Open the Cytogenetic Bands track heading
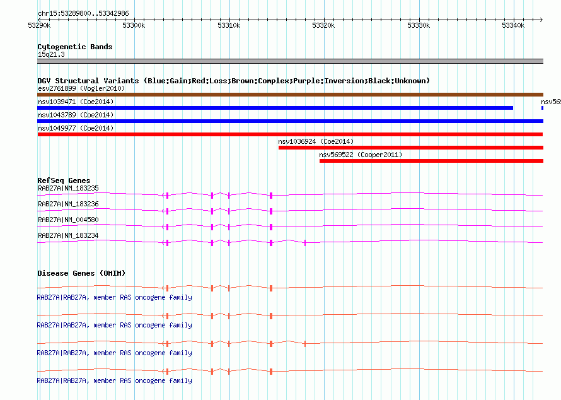The image size is (561, 400). tap(74, 47)
